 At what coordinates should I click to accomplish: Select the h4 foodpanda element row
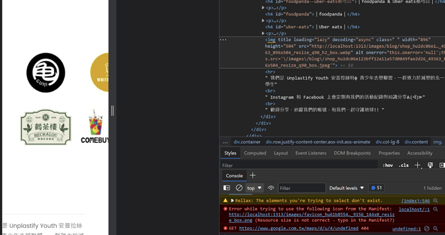[312, 14]
